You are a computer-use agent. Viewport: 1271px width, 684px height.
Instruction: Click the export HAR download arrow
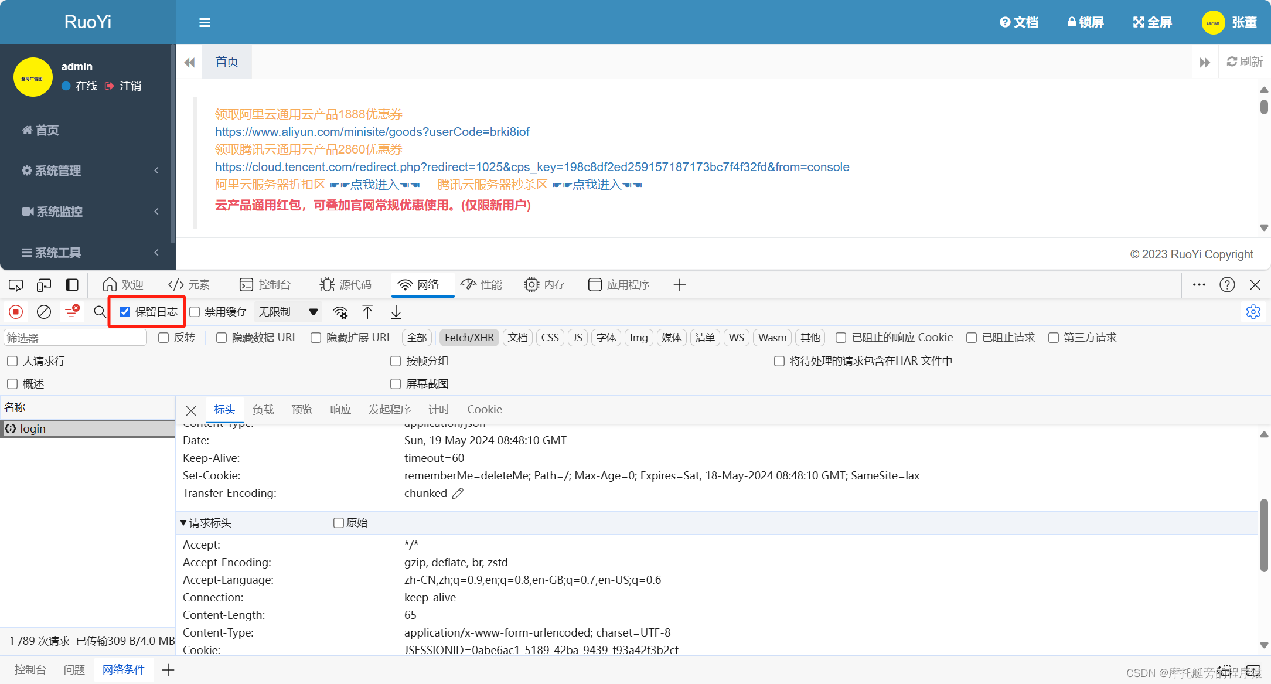pos(396,312)
